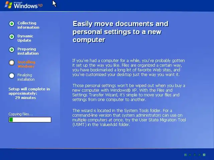Click the Preparing installation step indicator
Screen dimensions: 214x160
(x=12, y=50)
